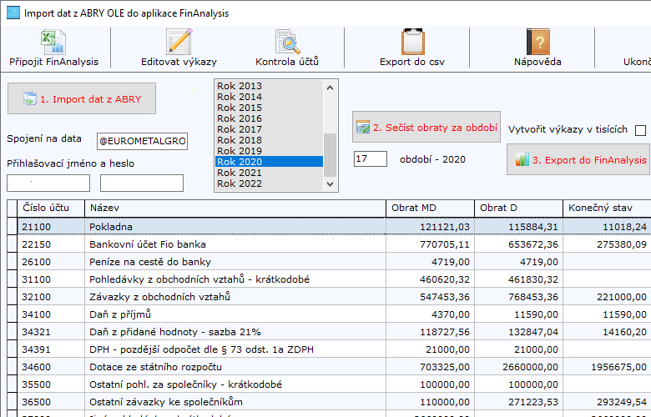Click Závazky z obchodních vztahů cell
Image resolution: width=651 pixels, height=417 pixels.
click(x=235, y=297)
